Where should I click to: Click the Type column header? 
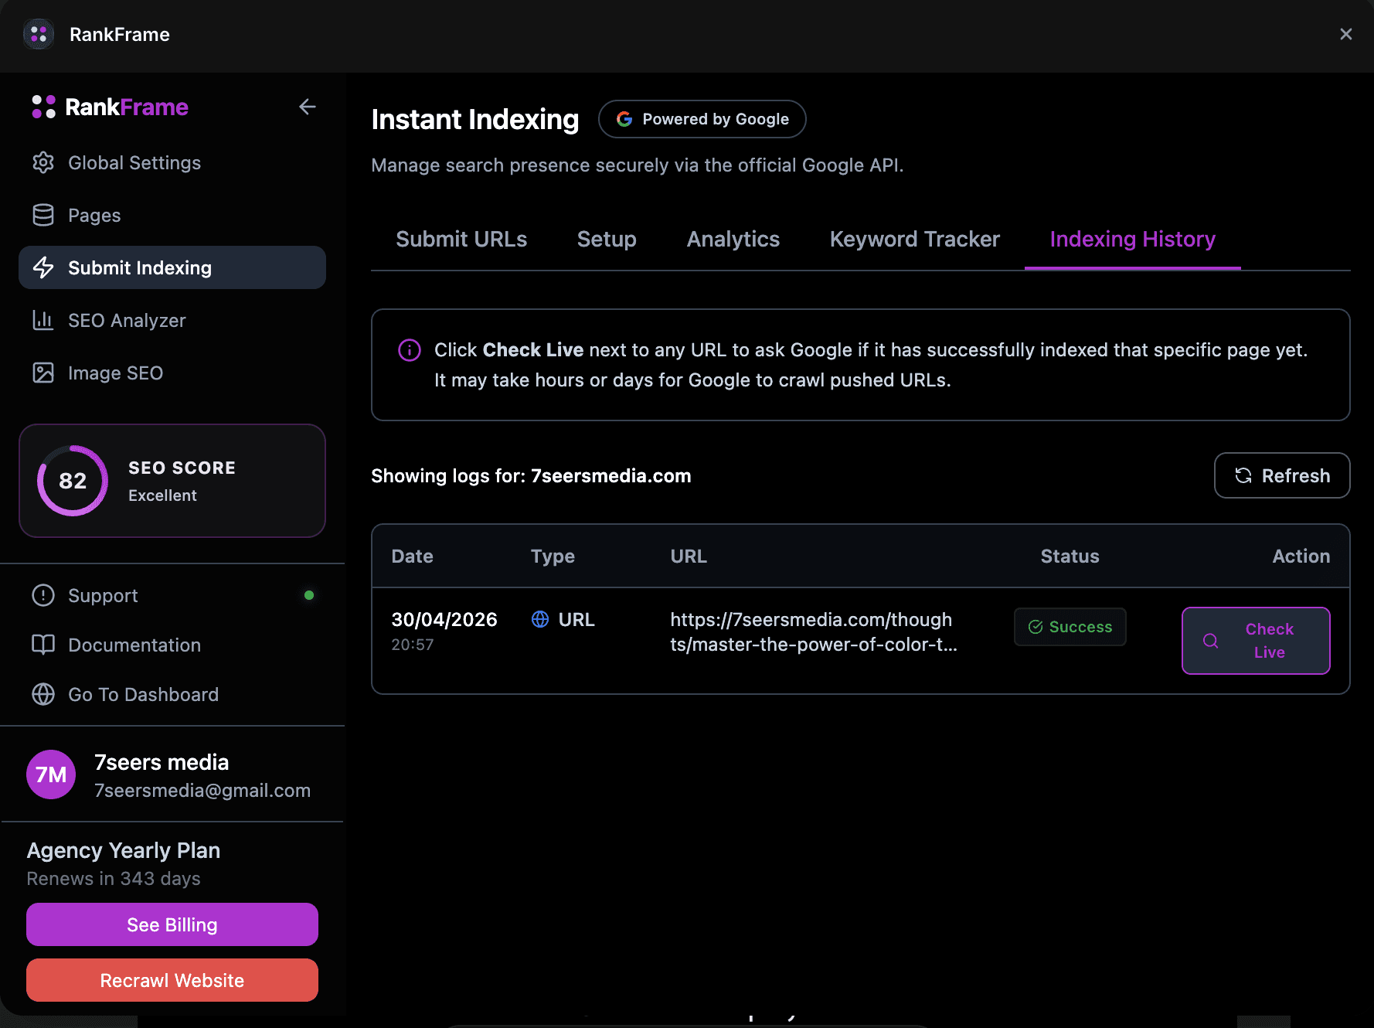click(x=553, y=556)
